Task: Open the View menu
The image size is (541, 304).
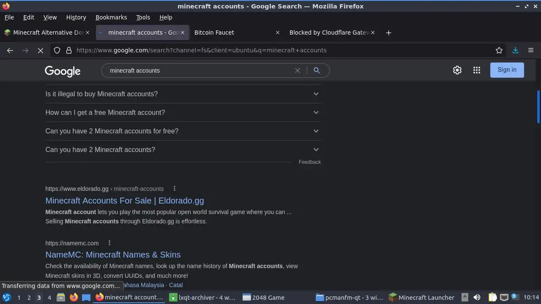Action: (x=50, y=17)
